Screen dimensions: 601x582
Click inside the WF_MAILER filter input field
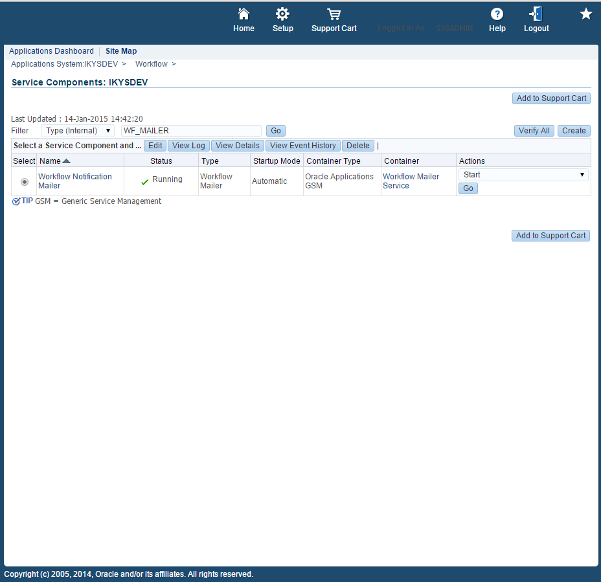click(x=190, y=131)
